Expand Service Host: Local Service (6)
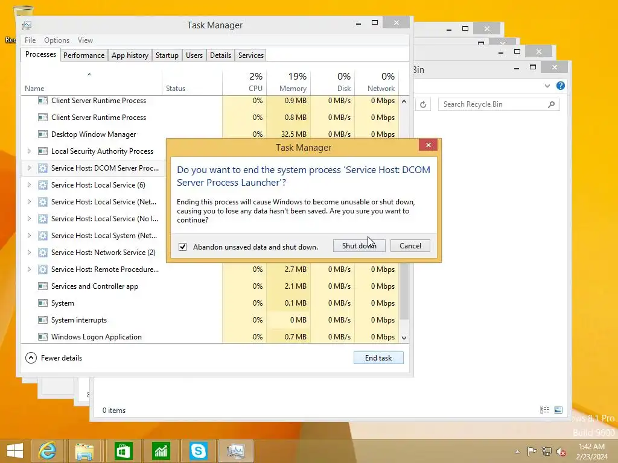Image resolution: width=618 pixels, height=463 pixels. coord(29,185)
